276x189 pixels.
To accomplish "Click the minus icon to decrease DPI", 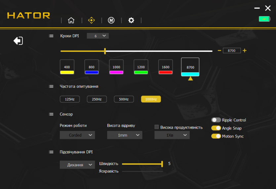I will pyautogui.click(x=219, y=50).
